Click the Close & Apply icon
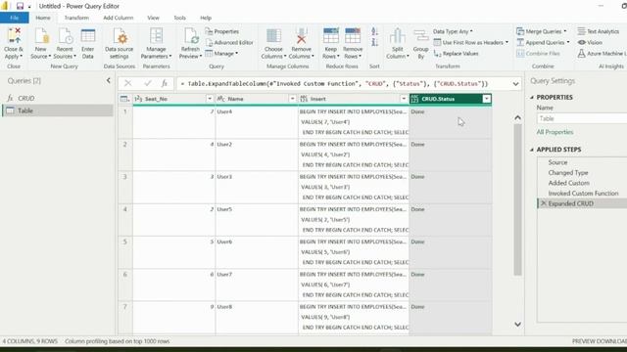This screenshot has width=627, height=352. (x=14, y=36)
